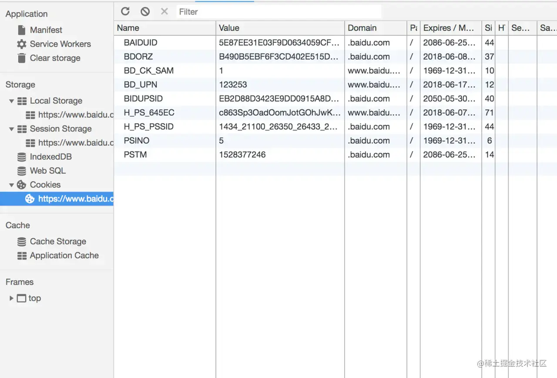Select the BIDUPSID cookie row
Viewport: 557px width, 378px height.
[336, 99]
